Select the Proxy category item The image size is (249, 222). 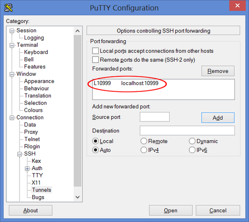click(31, 132)
